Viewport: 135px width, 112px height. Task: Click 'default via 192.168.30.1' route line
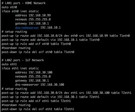[x=50, y=97]
